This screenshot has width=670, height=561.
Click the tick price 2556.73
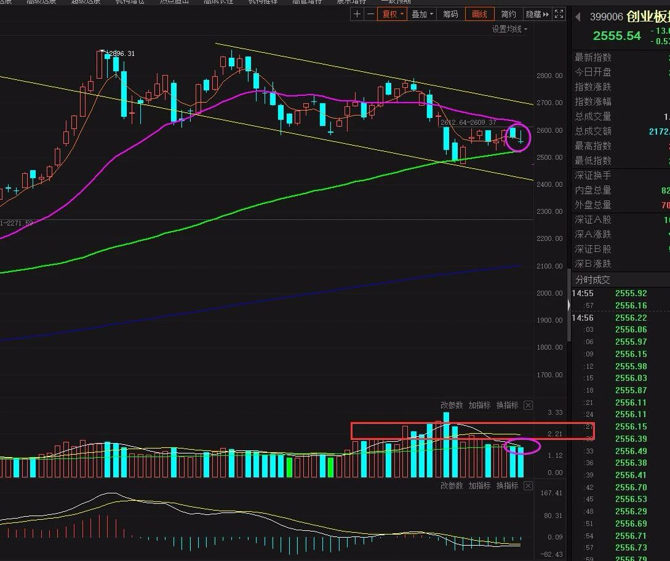tap(631, 547)
